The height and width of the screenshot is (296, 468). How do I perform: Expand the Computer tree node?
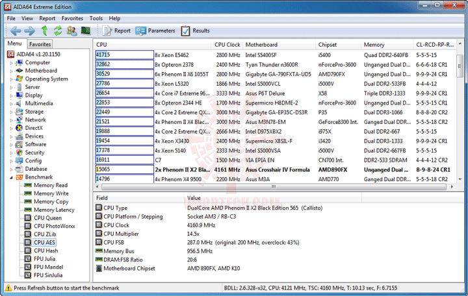11,63
